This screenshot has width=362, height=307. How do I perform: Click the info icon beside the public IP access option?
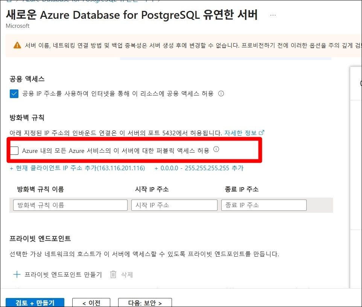point(221,93)
